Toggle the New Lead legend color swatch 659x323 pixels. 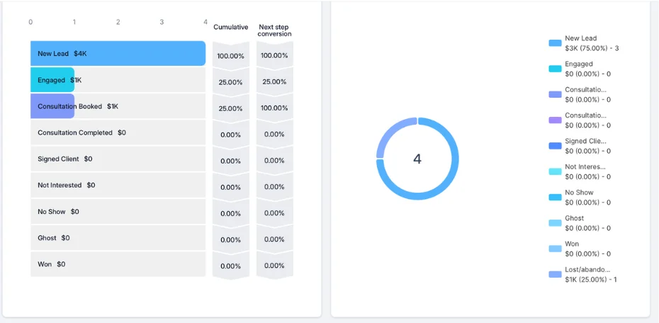tap(556, 42)
